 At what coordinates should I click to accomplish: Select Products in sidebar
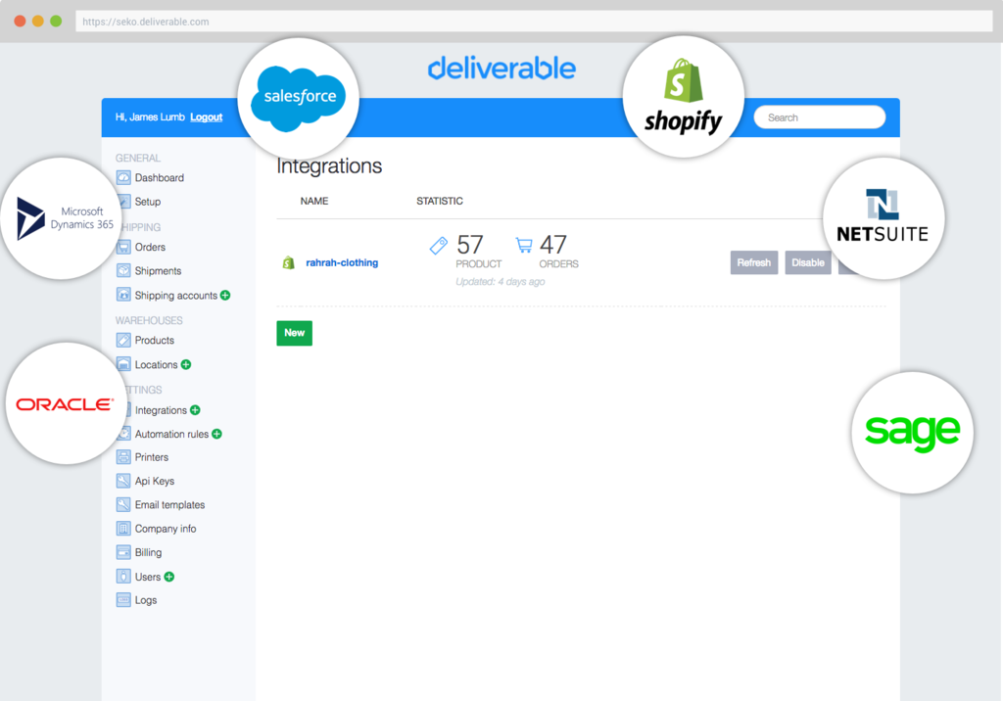click(x=154, y=341)
